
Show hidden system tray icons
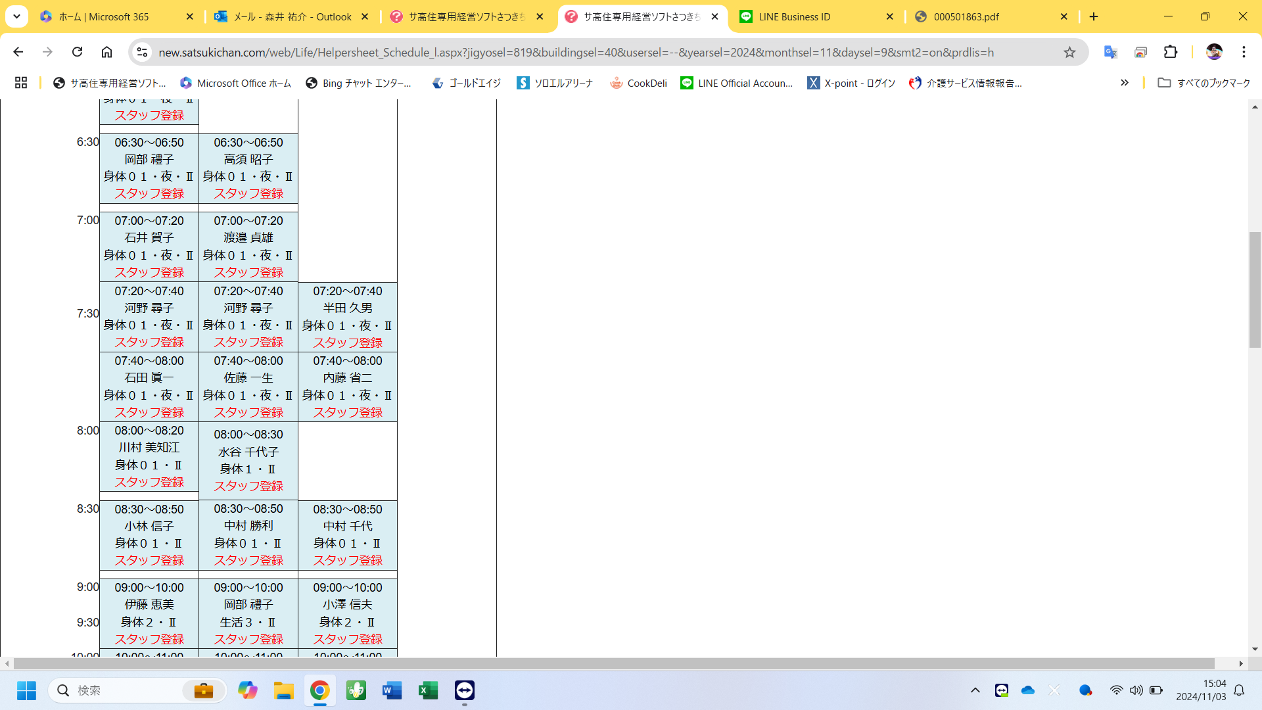975,690
